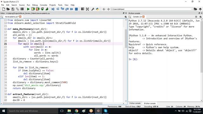Save all open files

click(x=17, y=9)
